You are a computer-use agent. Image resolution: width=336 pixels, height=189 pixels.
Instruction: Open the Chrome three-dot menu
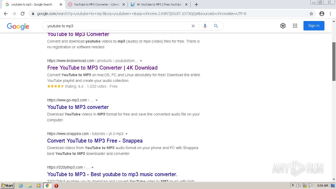coord(331,14)
